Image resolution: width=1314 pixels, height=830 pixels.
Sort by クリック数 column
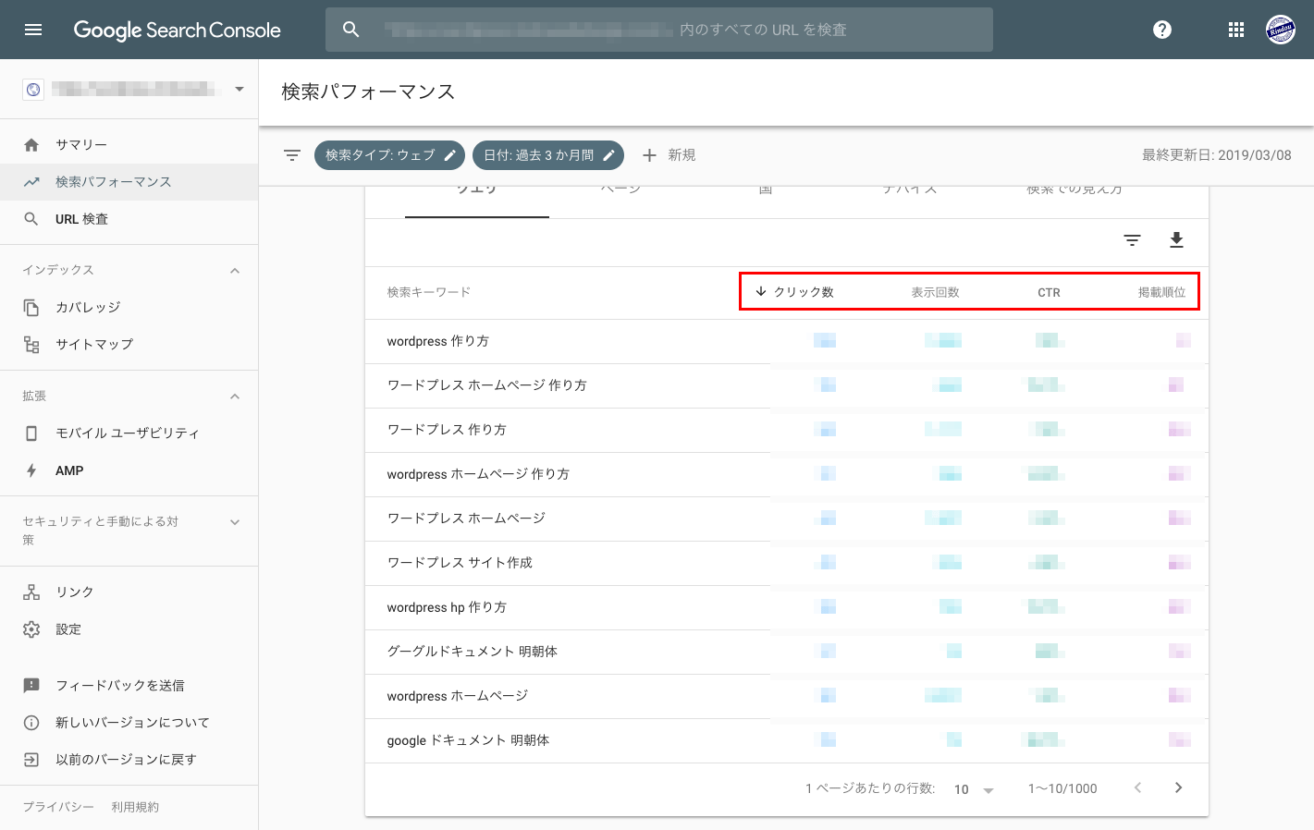[x=794, y=292]
